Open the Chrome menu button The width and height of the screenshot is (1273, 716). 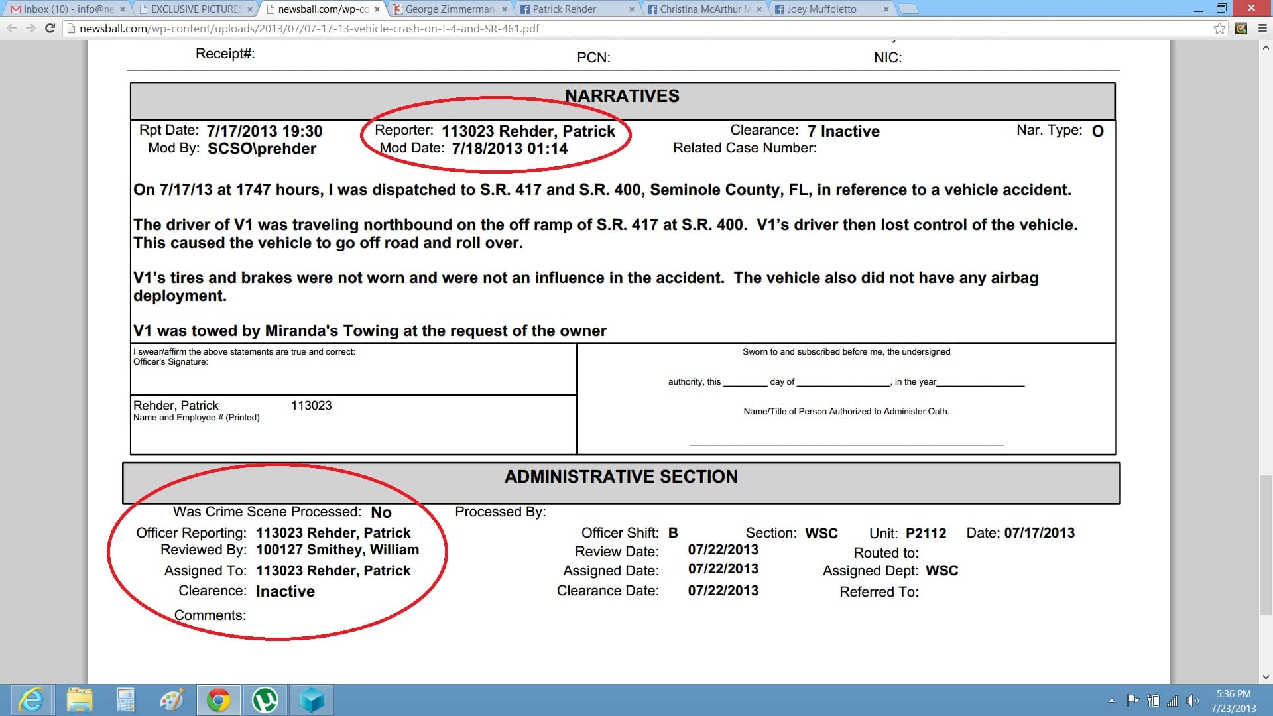[1262, 29]
